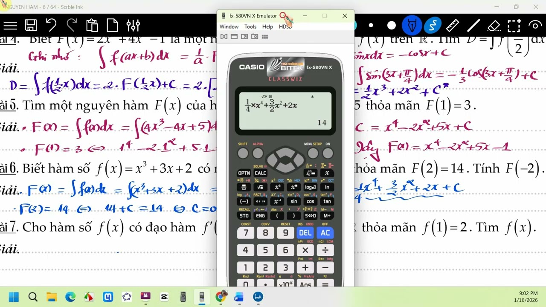
Task: Click the calculator x variable key
Action: click(327, 173)
